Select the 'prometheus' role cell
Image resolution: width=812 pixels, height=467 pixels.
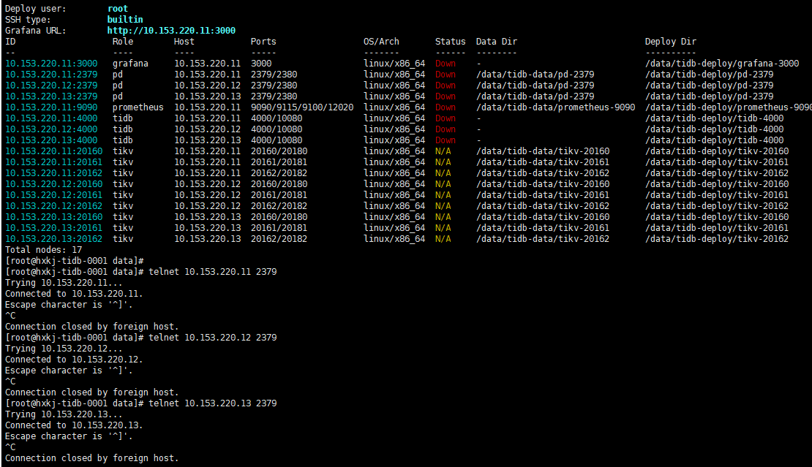pyautogui.click(x=138, y=107)
